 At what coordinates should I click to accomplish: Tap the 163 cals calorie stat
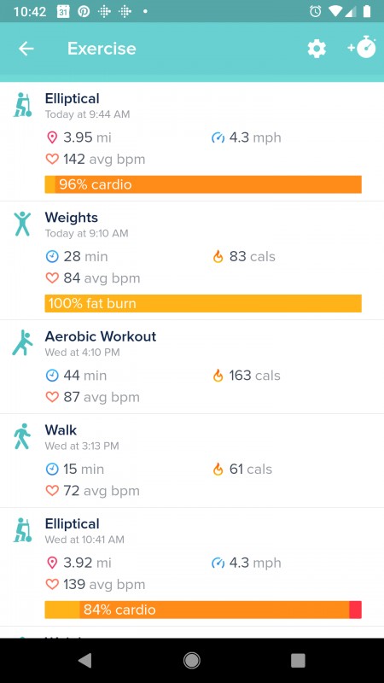click(x=247, y=376)
